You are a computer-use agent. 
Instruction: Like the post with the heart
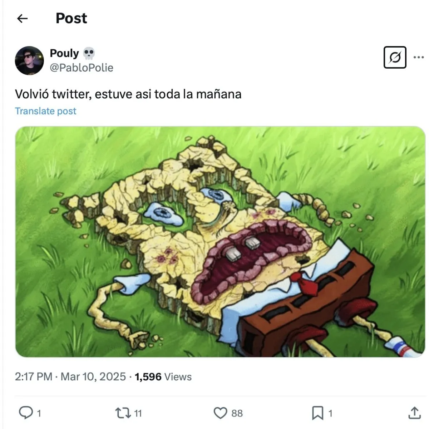click(220, 413)
